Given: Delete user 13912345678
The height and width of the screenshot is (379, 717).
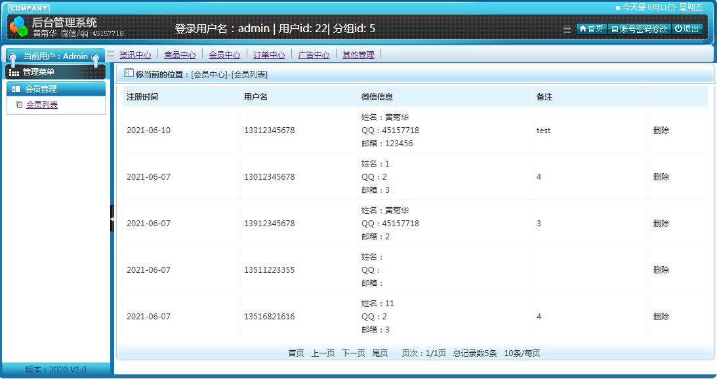Looking at the screenshot, I should coord(661,224).
